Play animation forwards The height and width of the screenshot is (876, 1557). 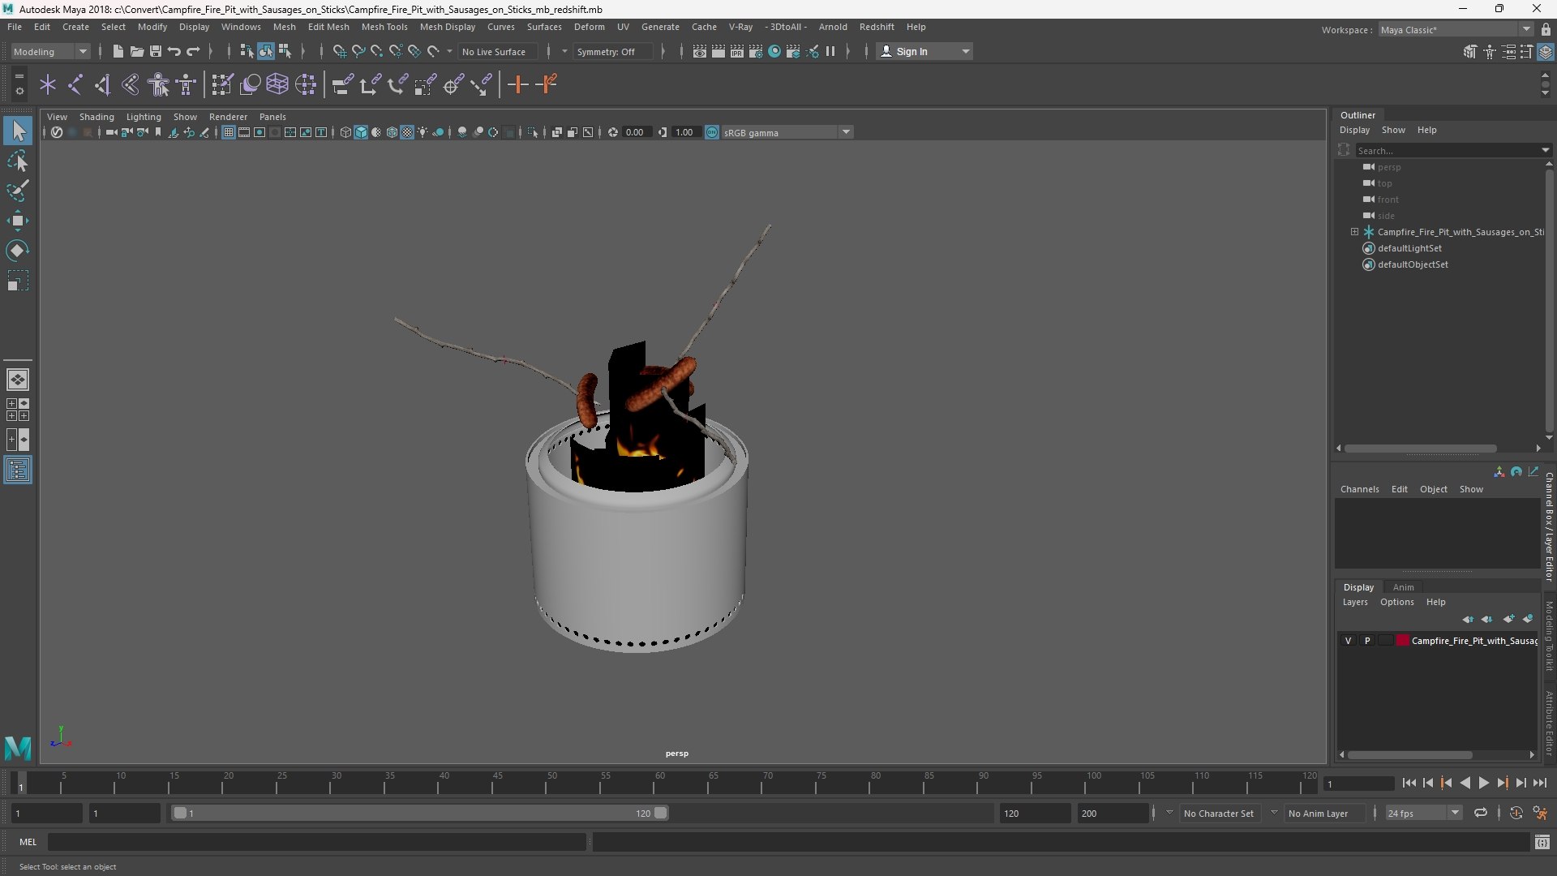click(x=1483, y=783)
